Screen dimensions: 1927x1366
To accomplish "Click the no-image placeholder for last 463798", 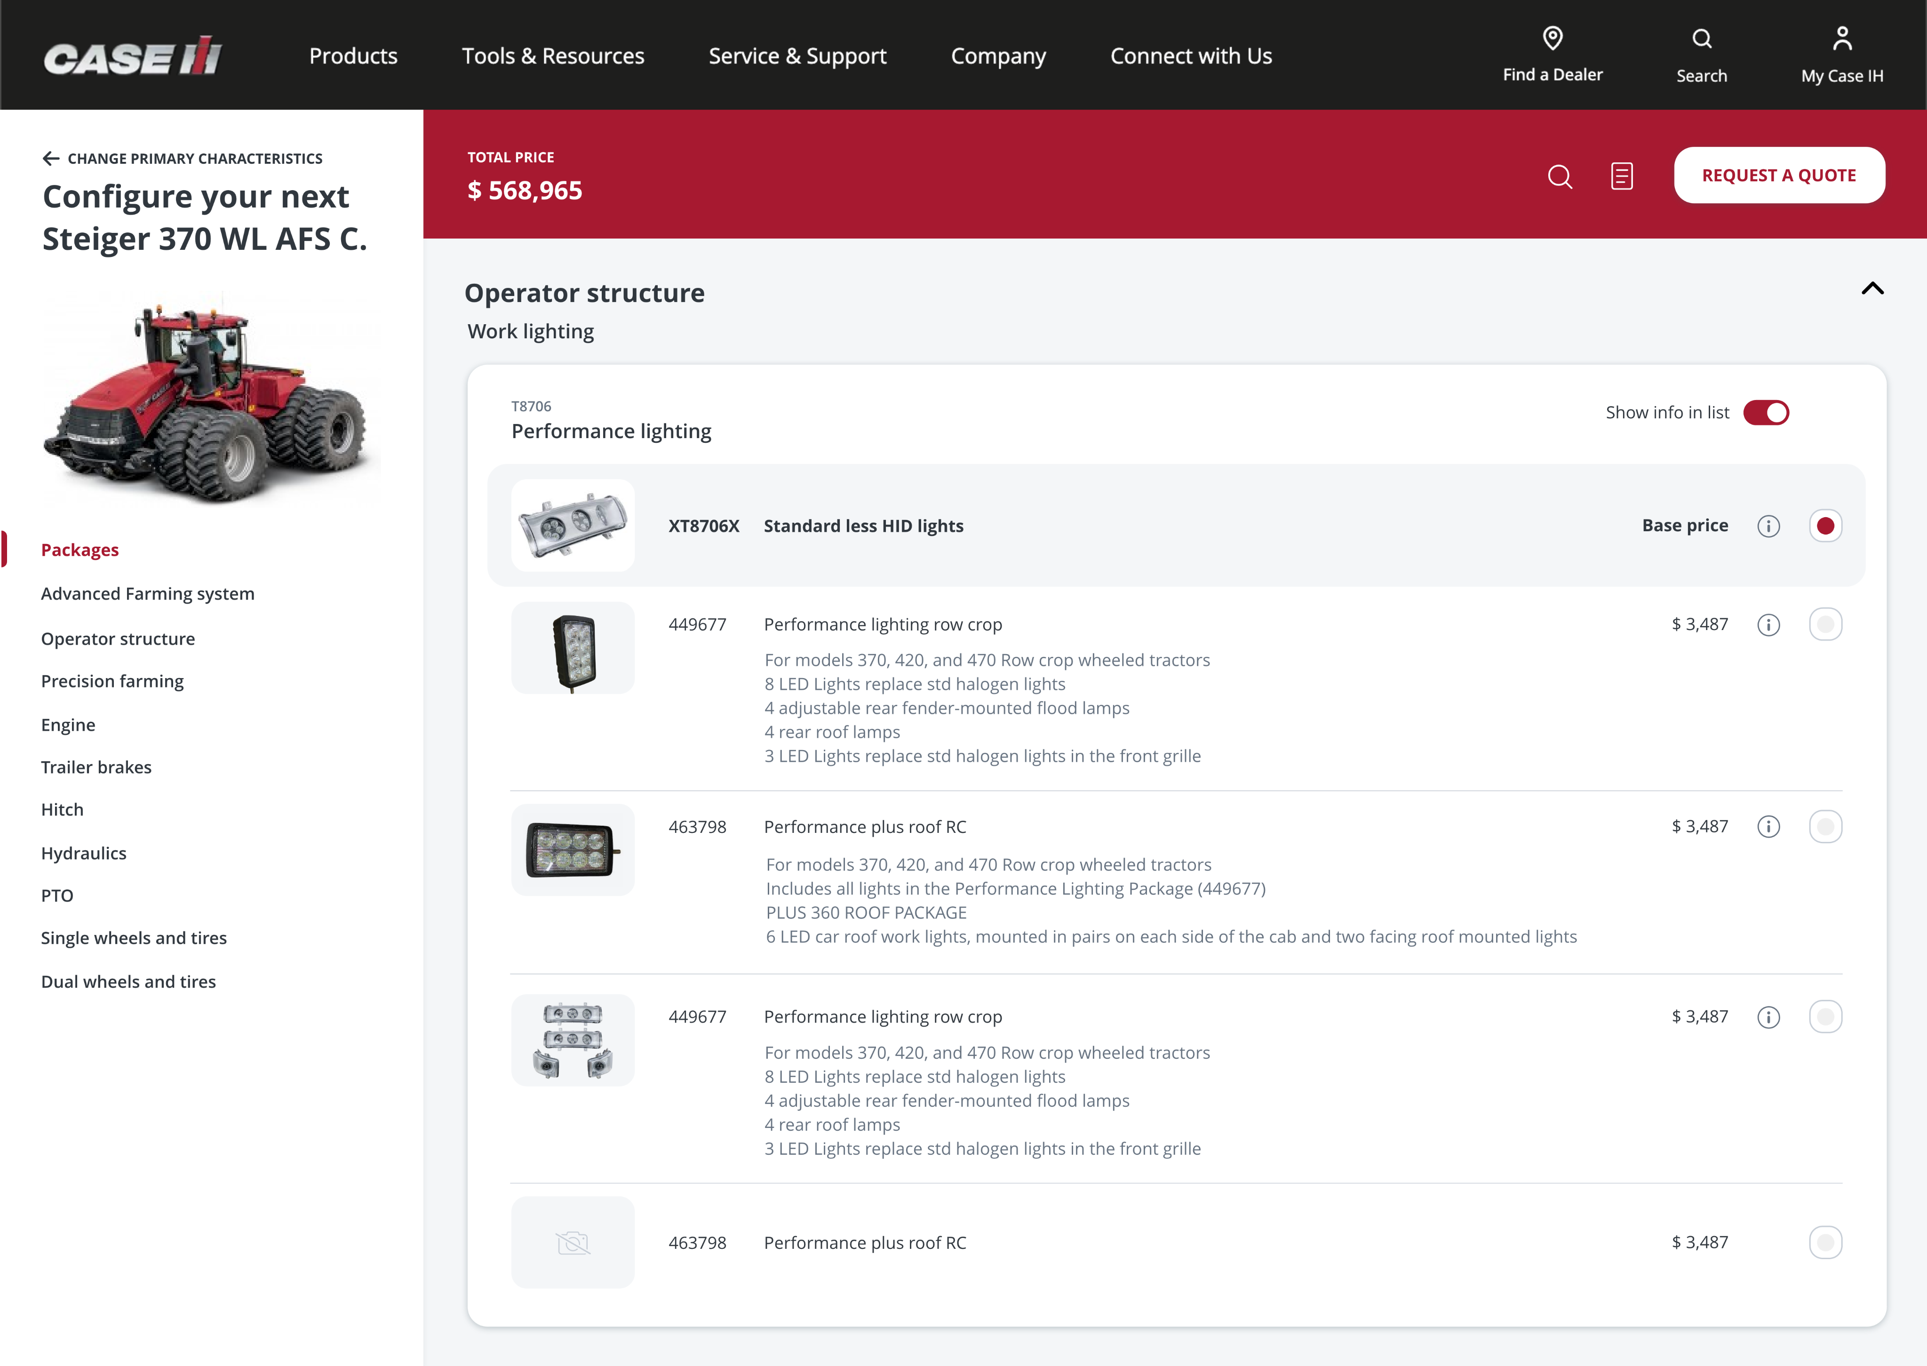I will 573,1242.
